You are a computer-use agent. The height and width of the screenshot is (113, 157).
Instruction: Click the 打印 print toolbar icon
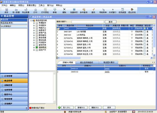[x=35, y=10]
